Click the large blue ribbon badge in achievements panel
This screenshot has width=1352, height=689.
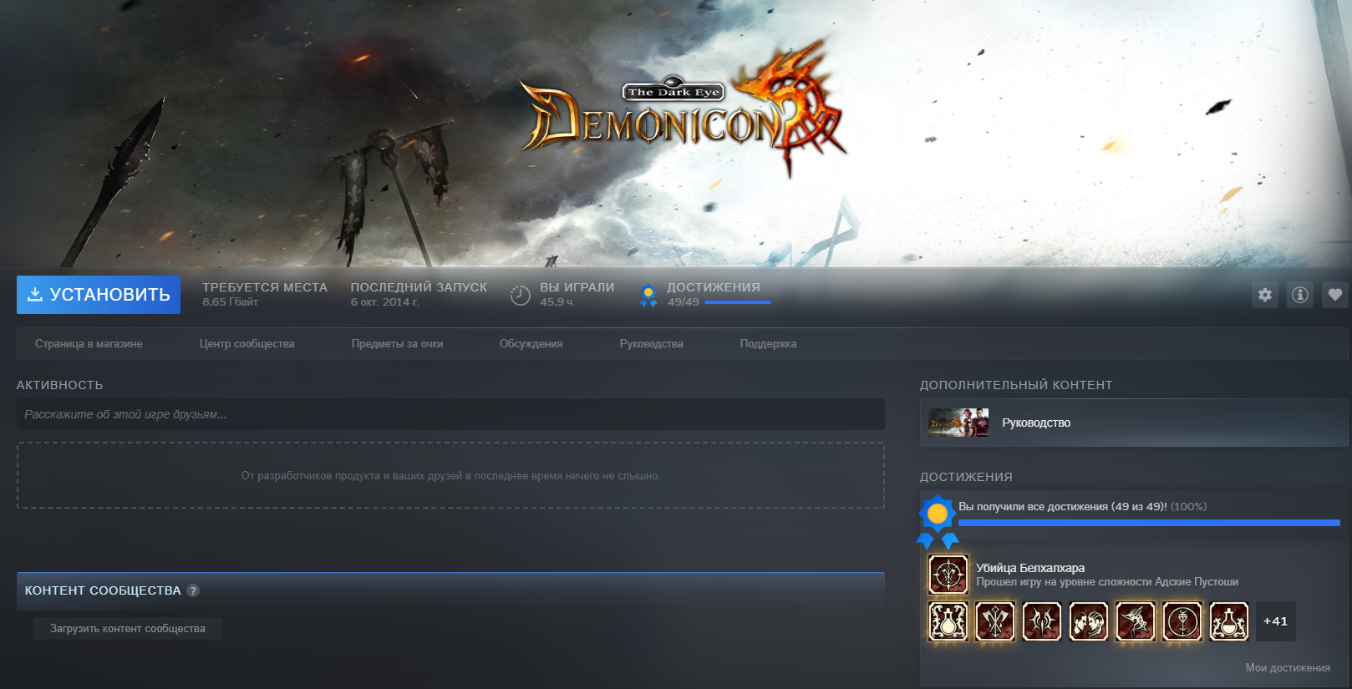938,521
